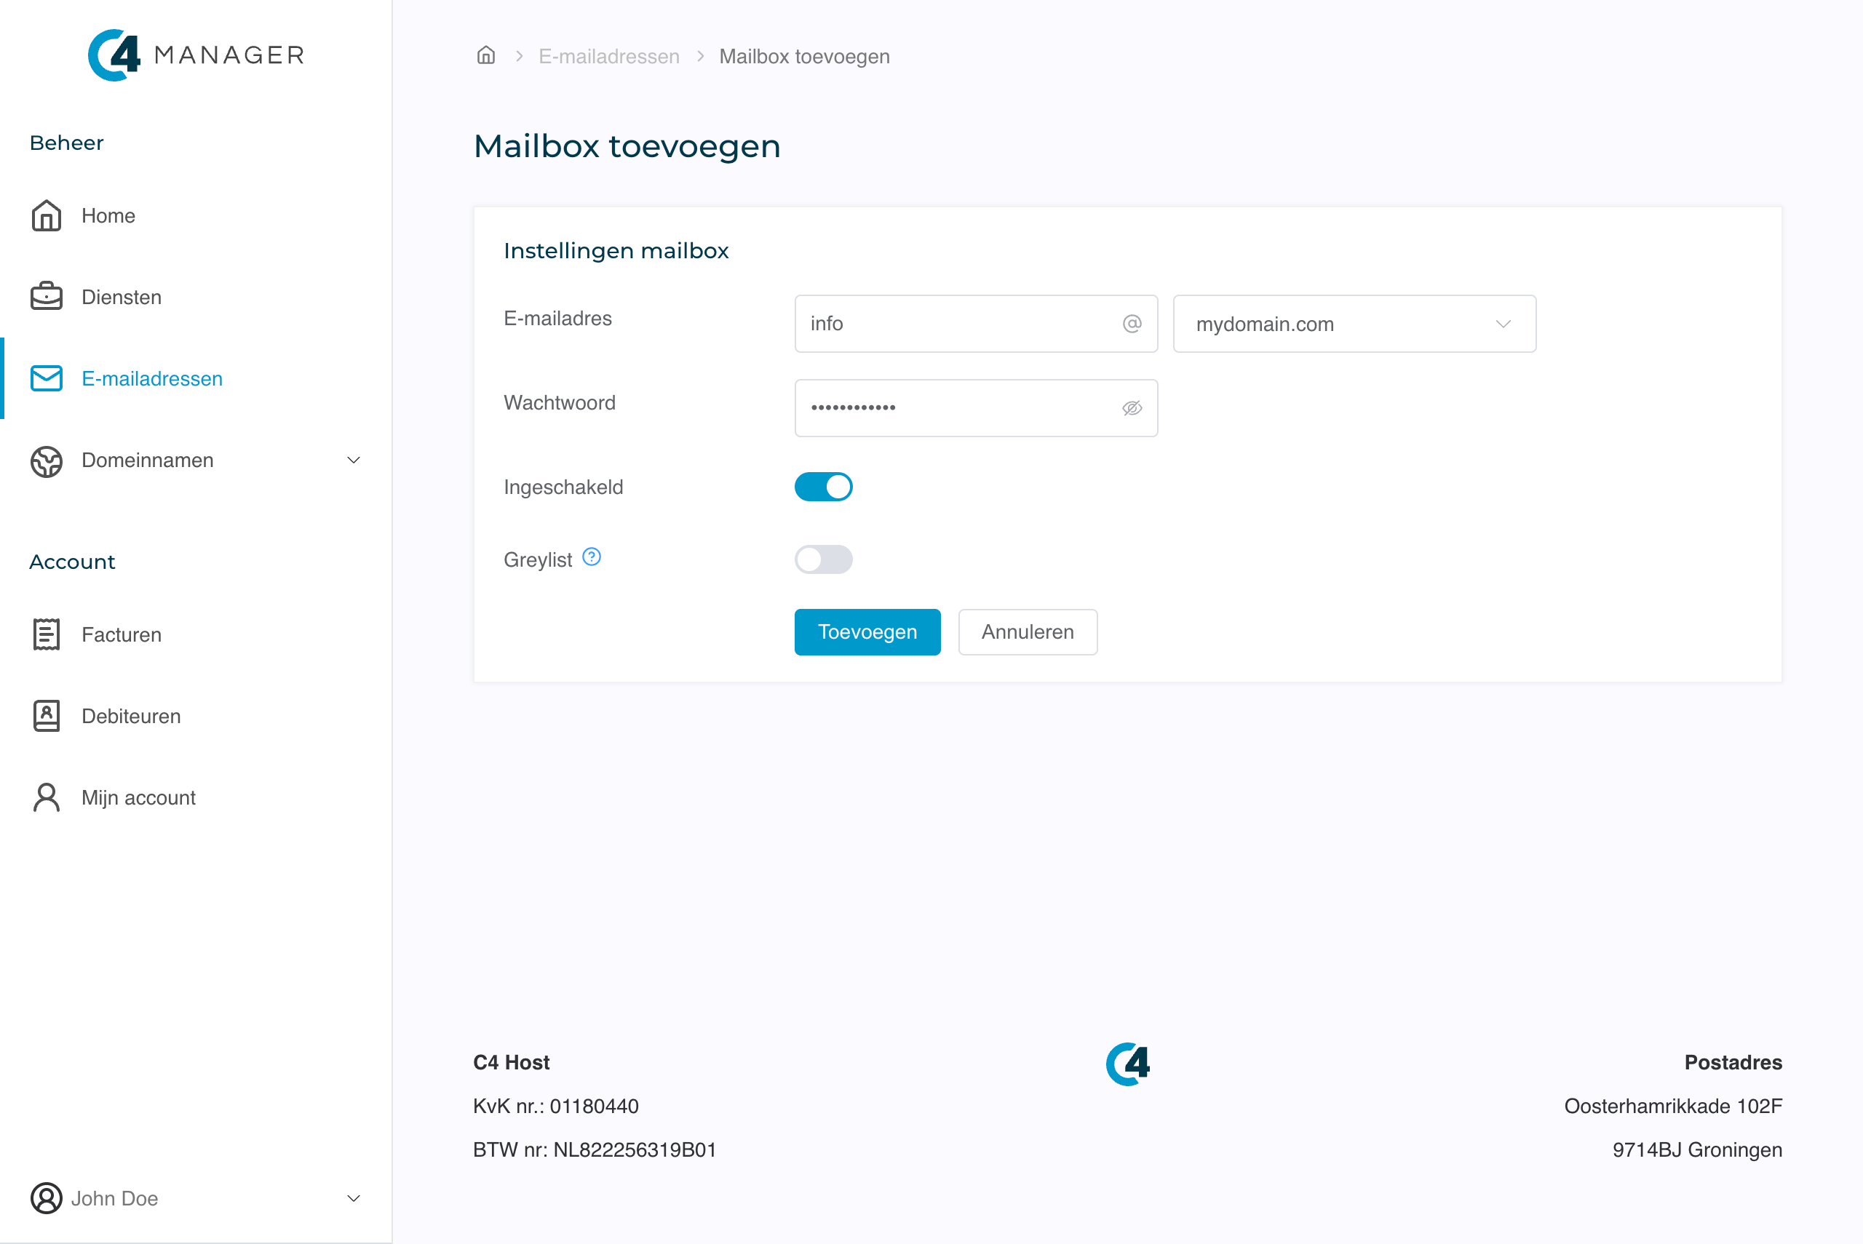Image resolution: width=1863 pixels, height=1244 pixels.
Task: Select Mijn account in the sidebar
Action: [x=138, y=797]
